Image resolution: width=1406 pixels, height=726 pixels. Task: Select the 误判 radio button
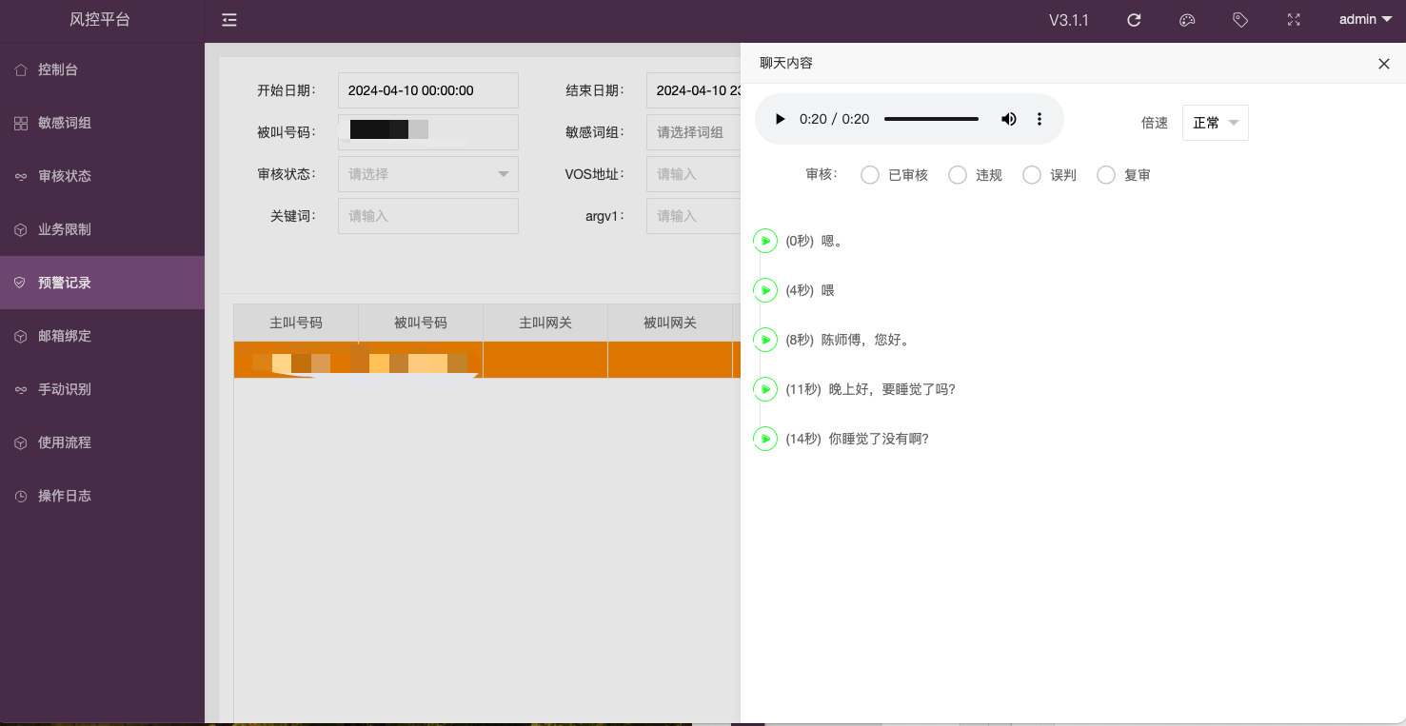pyautogui.click(x=1032, y=175)
